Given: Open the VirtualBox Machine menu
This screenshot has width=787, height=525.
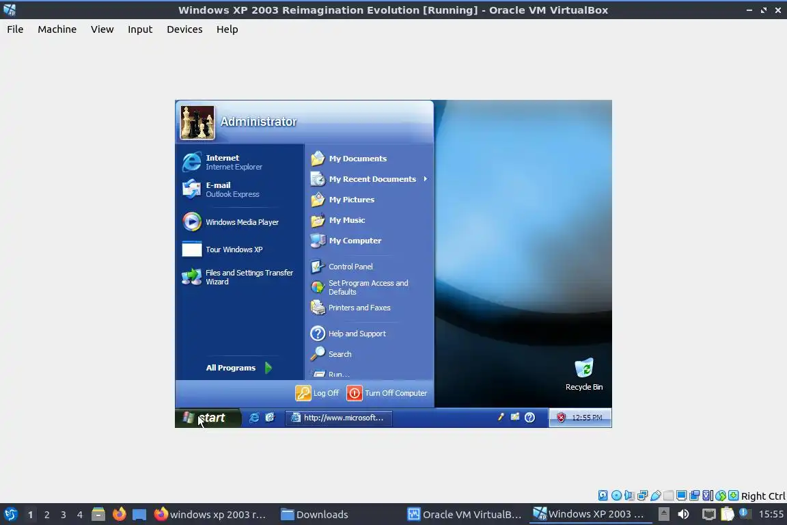Looking at the screenshot, I should point(57,29).
